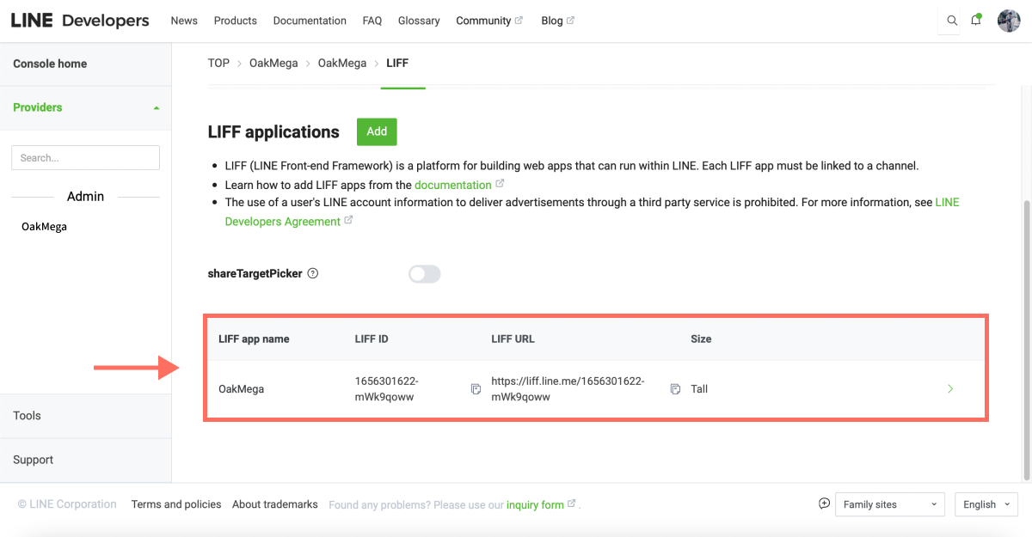Viewport: 1032px width, 537px height.
Task: Toggle the shareTargetPicker switch
Action: click(425, 274)
